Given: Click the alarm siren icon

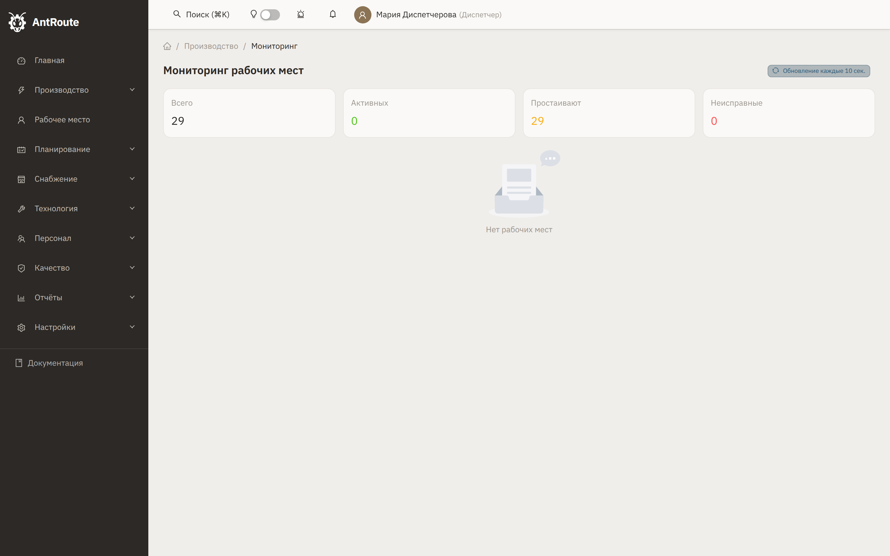Looking at the screenshot, I should click(300, 14).
